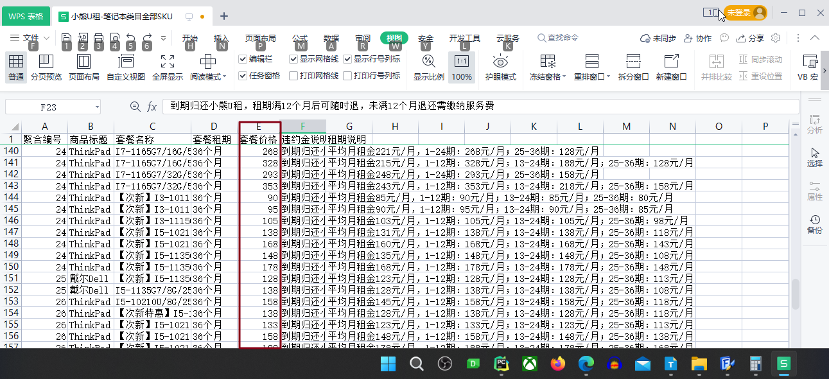Click Split Window (拆分窗口)
829x379 pixels.
click(x=633, y=68)
